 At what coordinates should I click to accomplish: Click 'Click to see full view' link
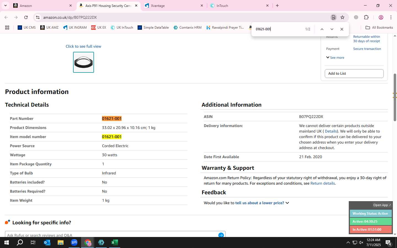pos(83,46)
